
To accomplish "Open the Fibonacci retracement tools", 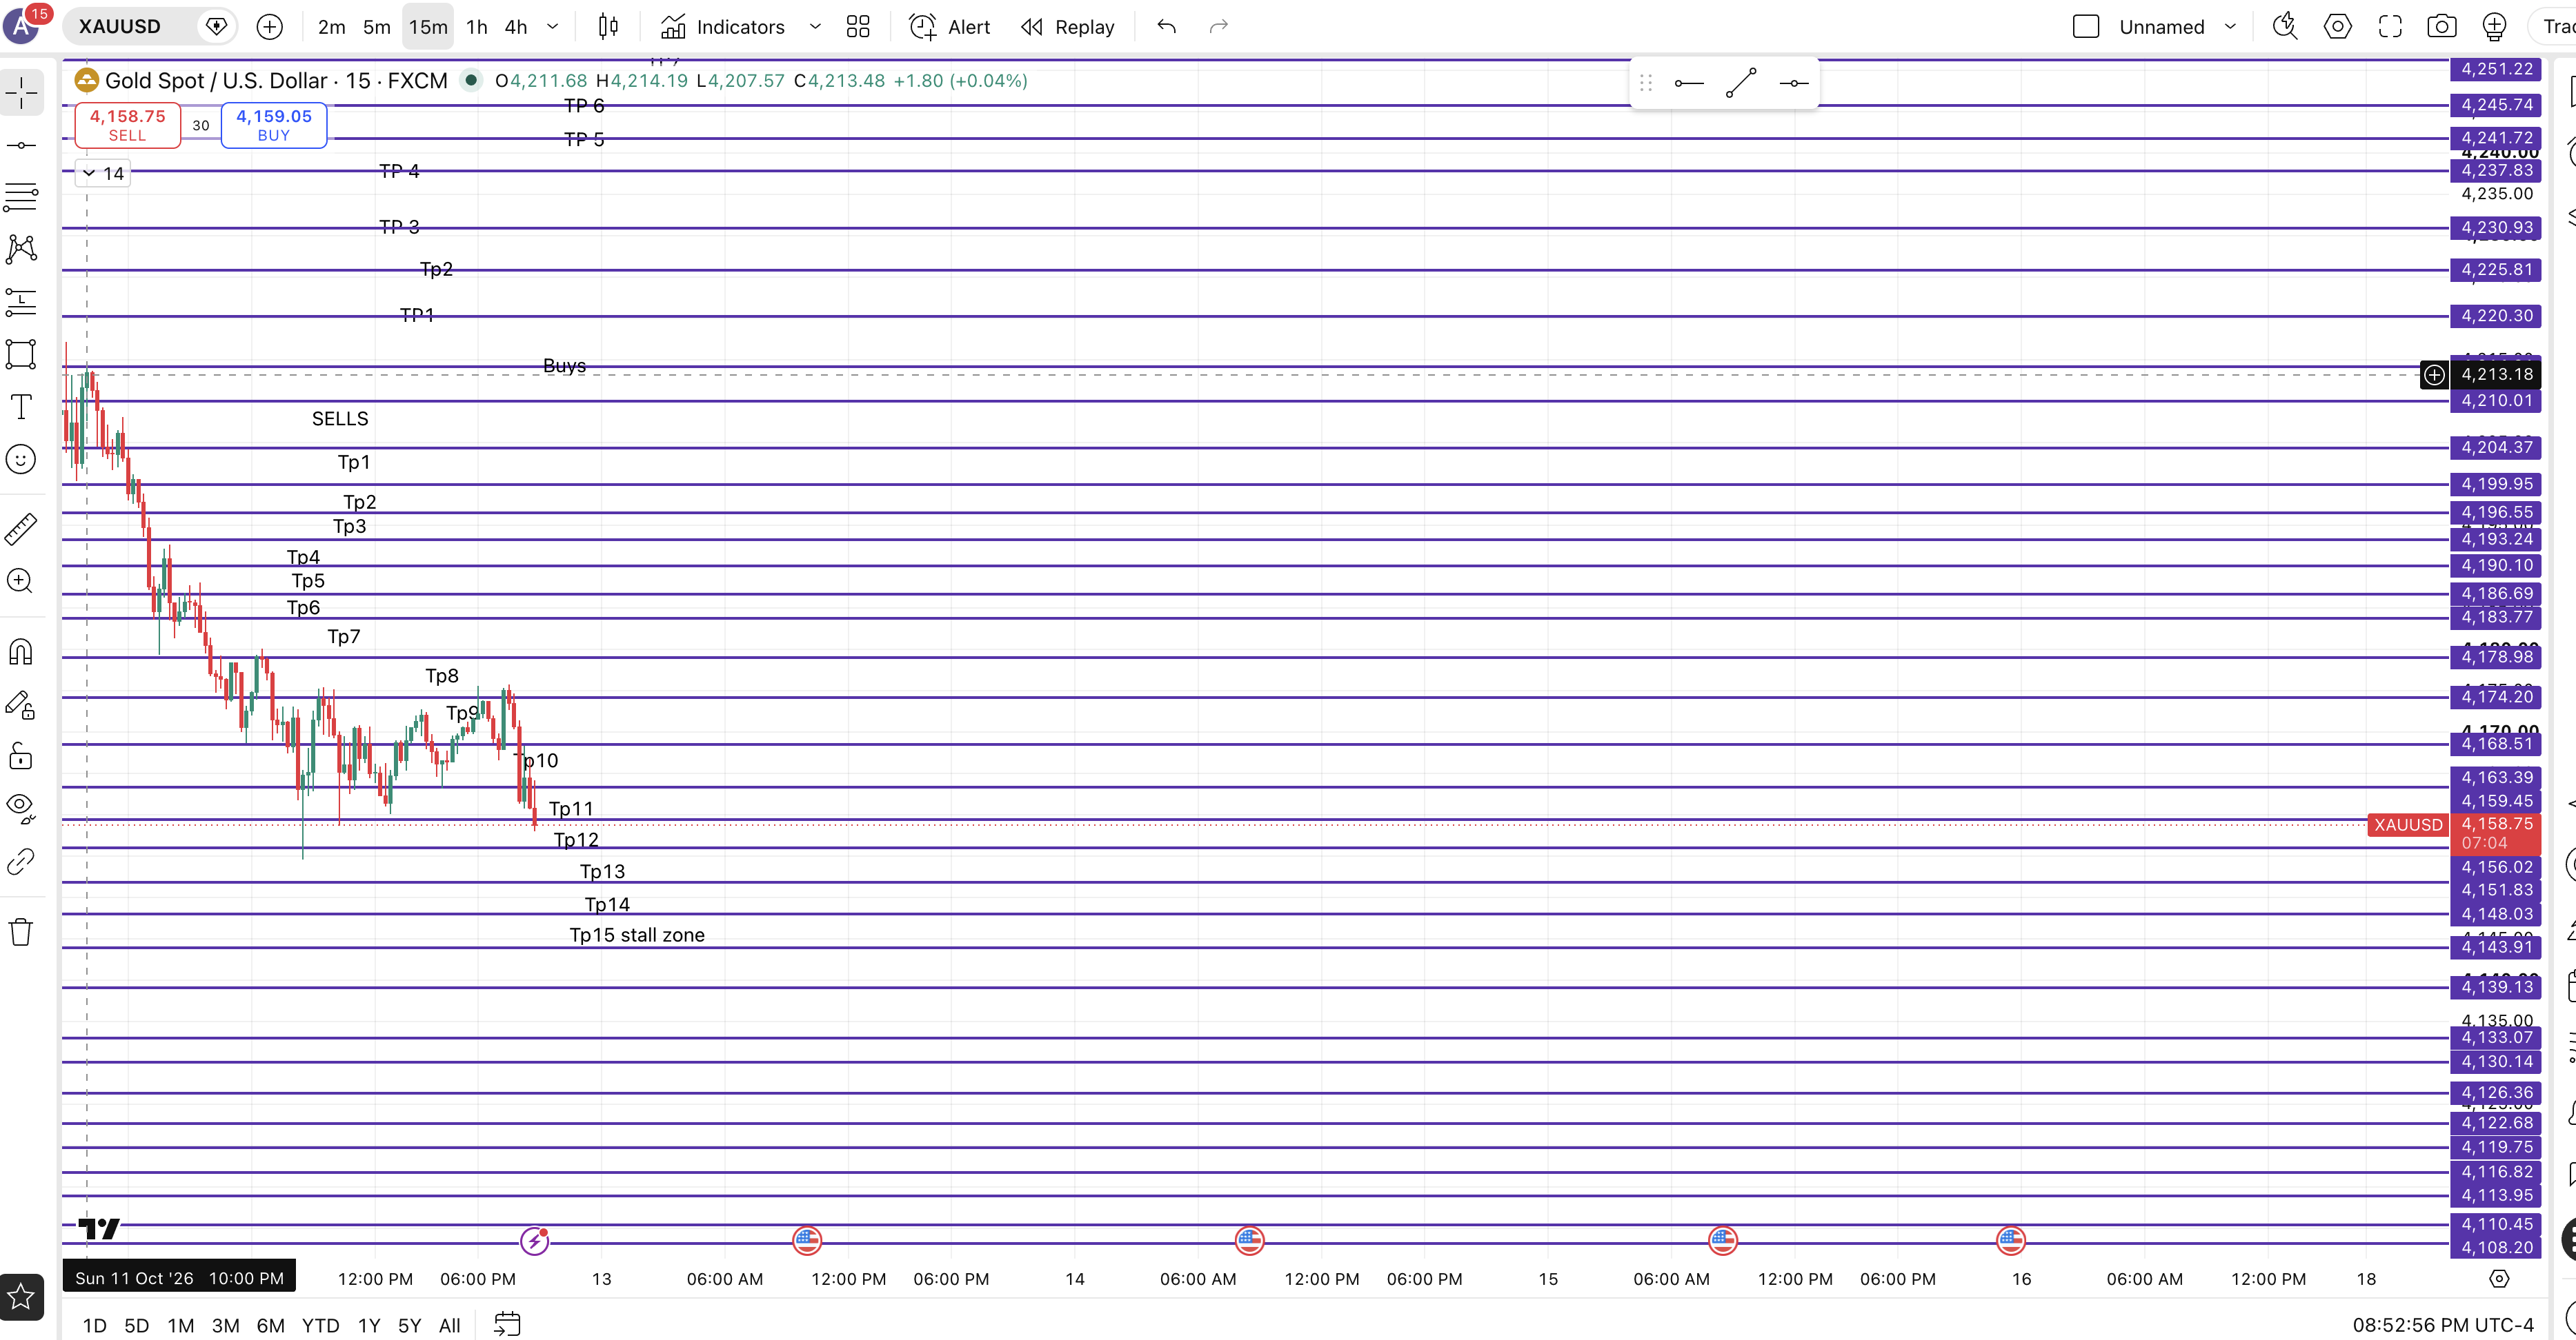I will pyautogui.click(x=21, y=197).
